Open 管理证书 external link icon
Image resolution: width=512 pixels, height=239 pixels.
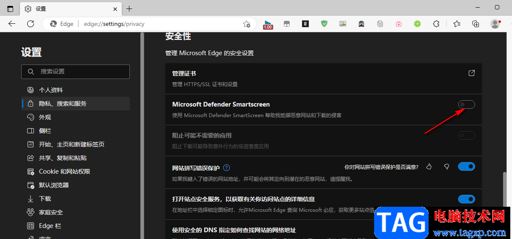[471, 73]
